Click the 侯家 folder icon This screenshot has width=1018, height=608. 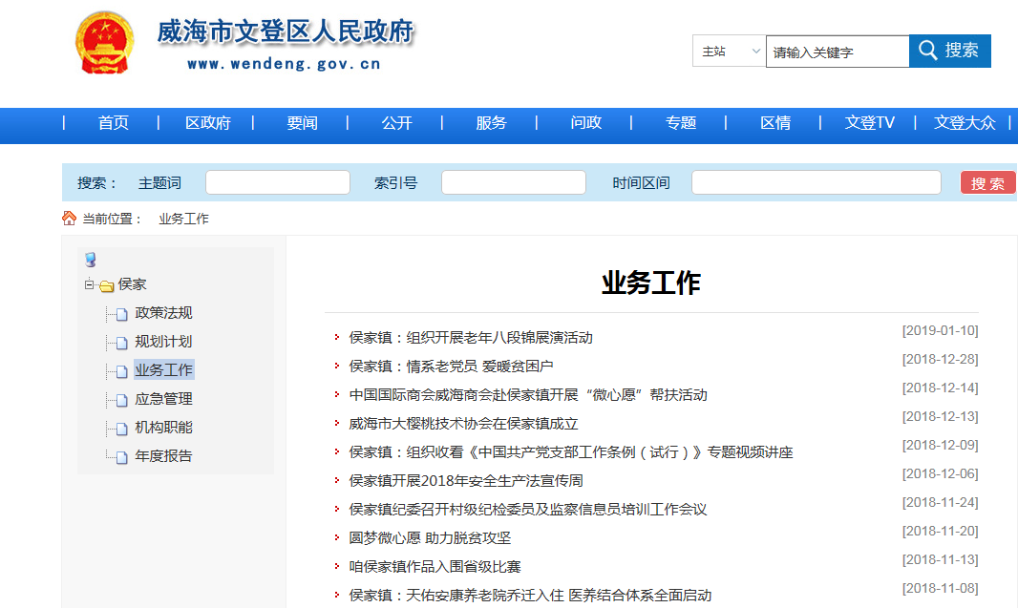click(107, 285)
